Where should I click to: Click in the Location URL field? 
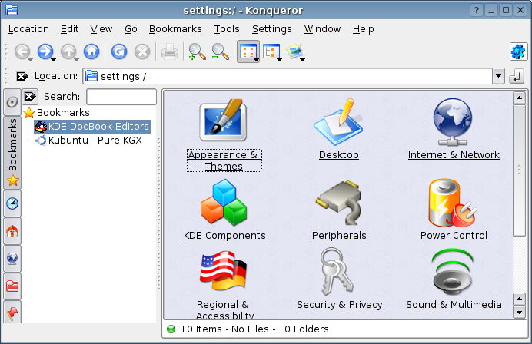tap(288, 76)
